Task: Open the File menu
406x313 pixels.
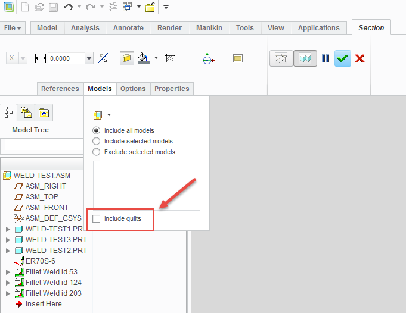Action: coord(13,28)
